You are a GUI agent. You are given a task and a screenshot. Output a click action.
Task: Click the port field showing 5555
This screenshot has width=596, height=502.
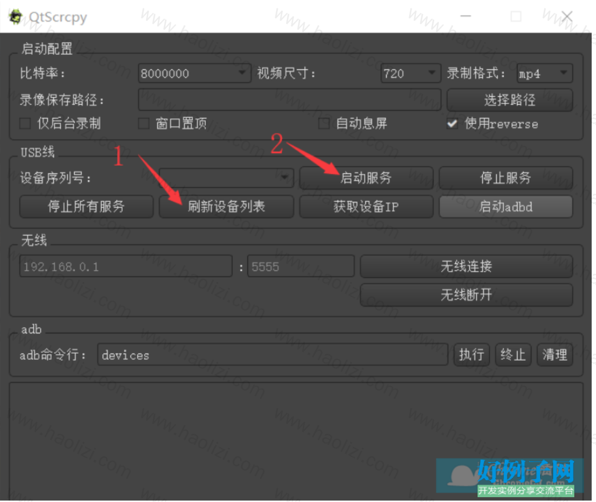click(x=301, y=266)
